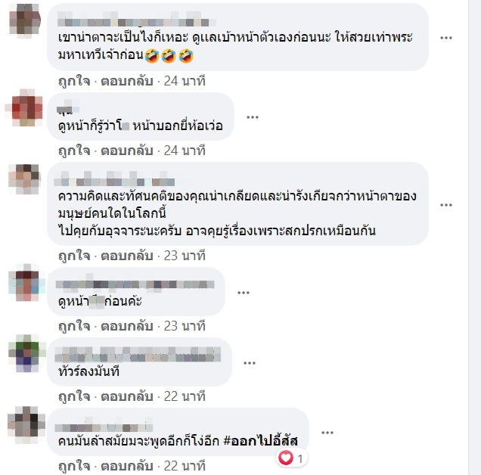Like the ทัวร์ลงมันที comment

click(74, 396)
